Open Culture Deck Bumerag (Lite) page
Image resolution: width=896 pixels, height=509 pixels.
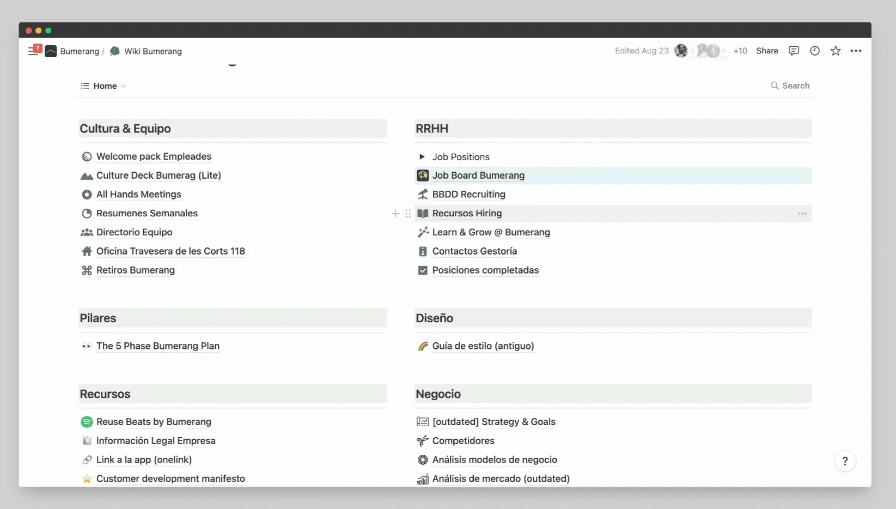point(159,175)
